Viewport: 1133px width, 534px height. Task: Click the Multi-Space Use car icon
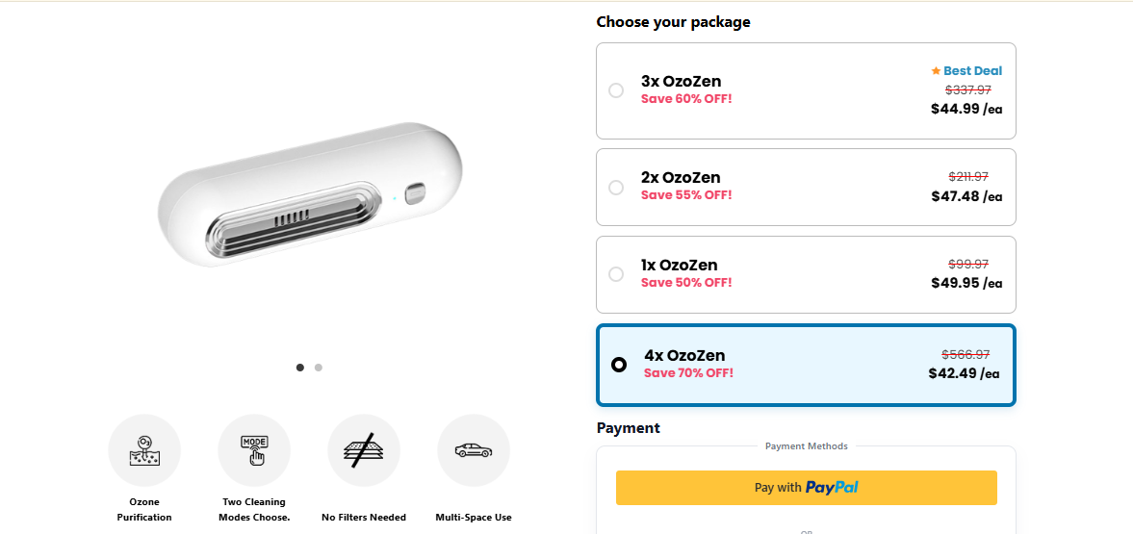coord(474,450)
